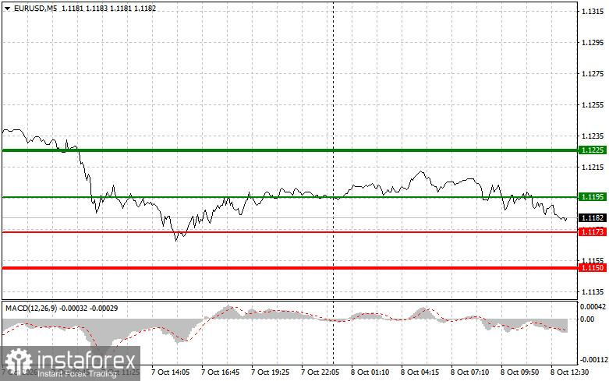The width and height of the screenshot is (609, 381).
Task: Select the EURUSD,M5 chart title text
Action: tap(35, 8)
